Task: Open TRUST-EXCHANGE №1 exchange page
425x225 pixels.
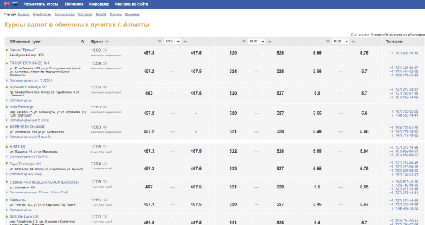Action: 29,63
